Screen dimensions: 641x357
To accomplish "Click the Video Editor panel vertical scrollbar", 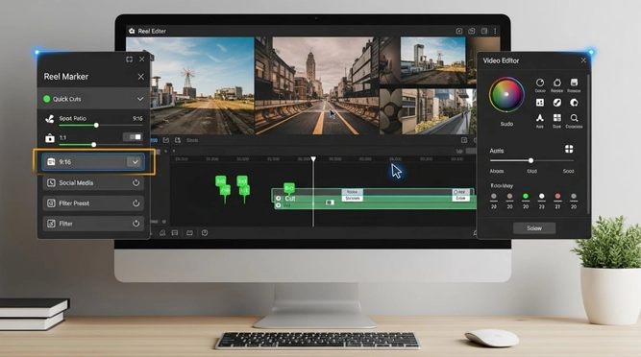I will [588, 143].
